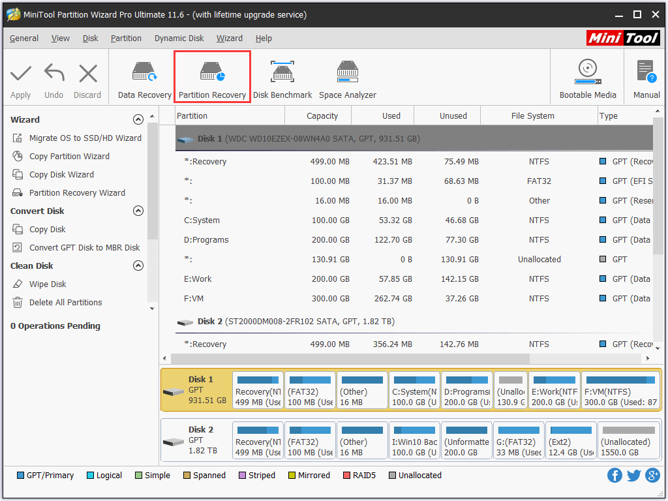Click the Migrate OS to SSD/HD Wizard icon

click(x=18, y=138)
